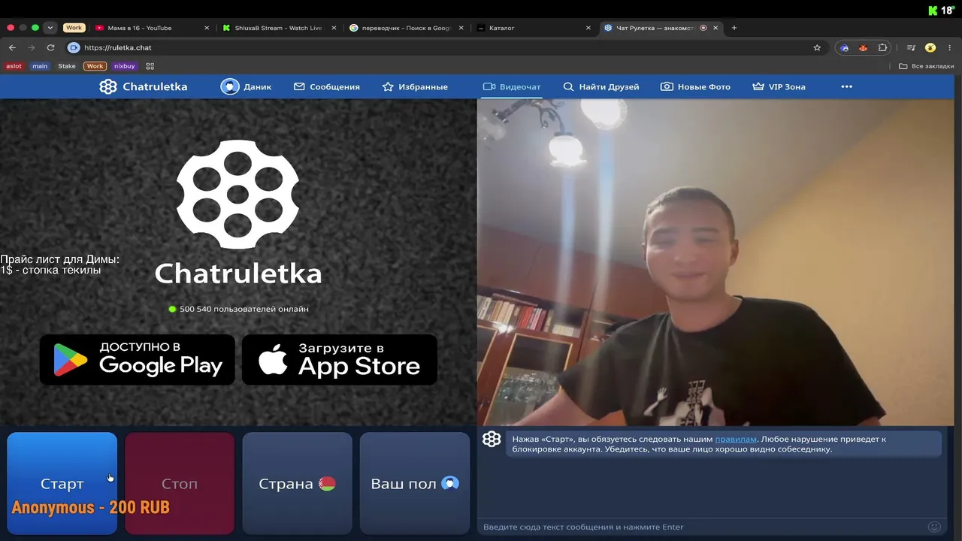The width and height of the screenshot is (962, 541).
Task: Expand the three-dot more menu in site header
Action: 847,86
